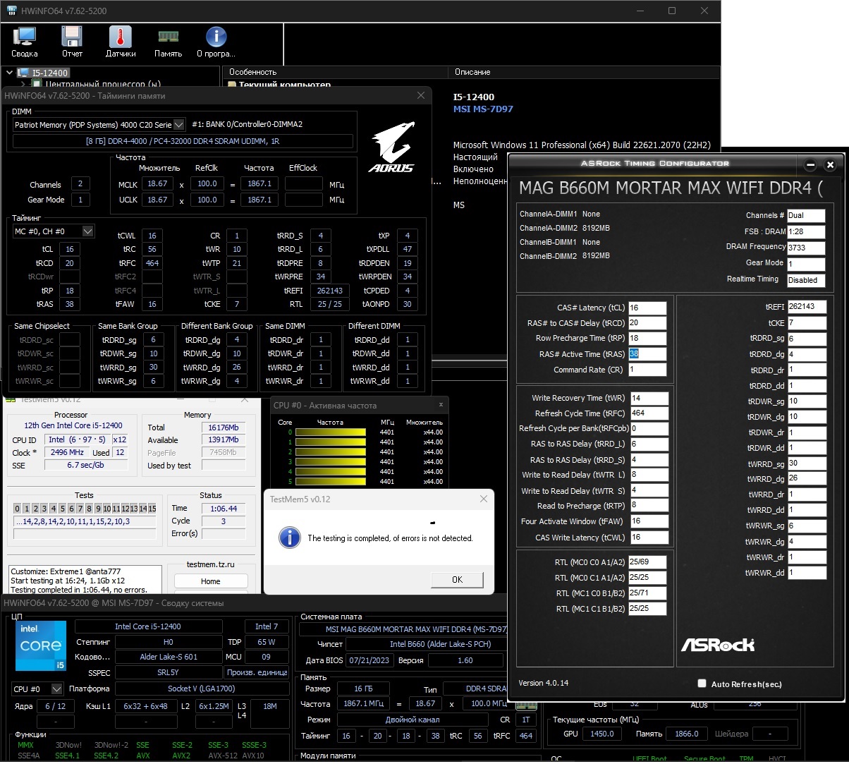Viewport: 849px width, 764px height.
Task: Click the Core 0 frequency bar
Action: (x=330, y=432)
